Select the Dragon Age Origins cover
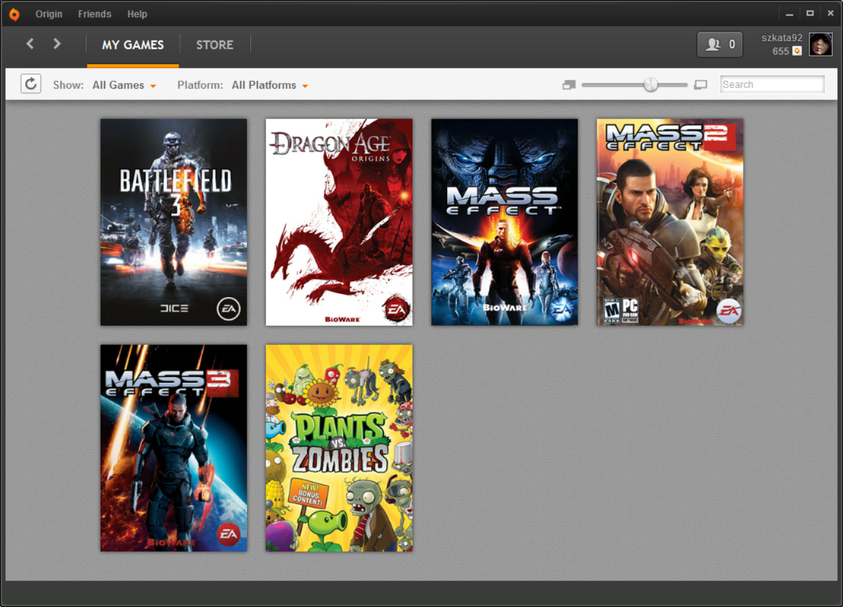The height and width of the screenshot is (607, 843). (x=339, y=222)
